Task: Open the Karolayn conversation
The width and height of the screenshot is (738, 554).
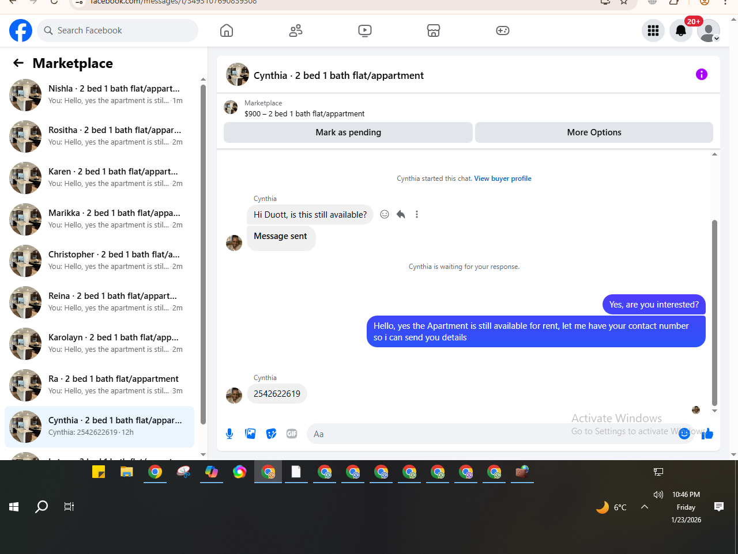Action: click(99, 344)
